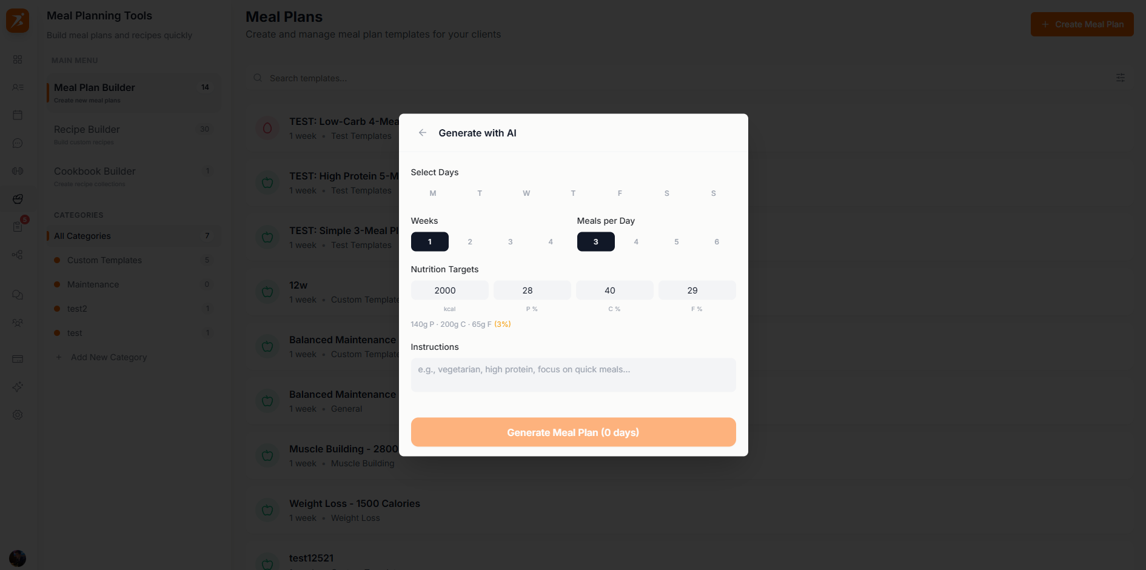1146x570 pixels.
Task: Click inside the Instructions text field
Action: (573, 375)
